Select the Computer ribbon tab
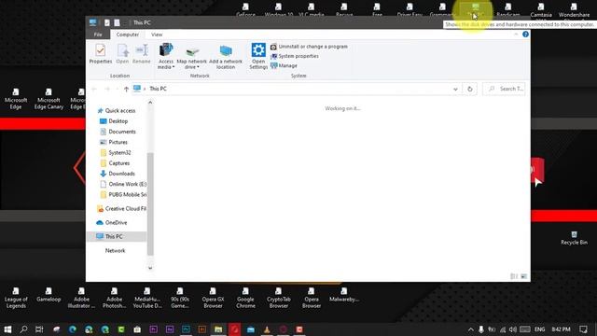This screenshot has height=336, width=597. (x=128, y=35)
